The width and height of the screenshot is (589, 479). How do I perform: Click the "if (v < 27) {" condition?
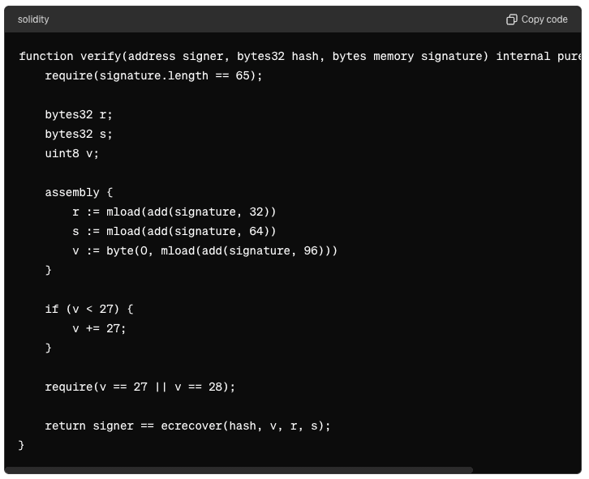[x=88, y=310]
